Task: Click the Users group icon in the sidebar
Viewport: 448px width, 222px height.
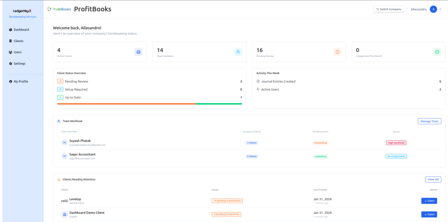Action: coord(10,52)
